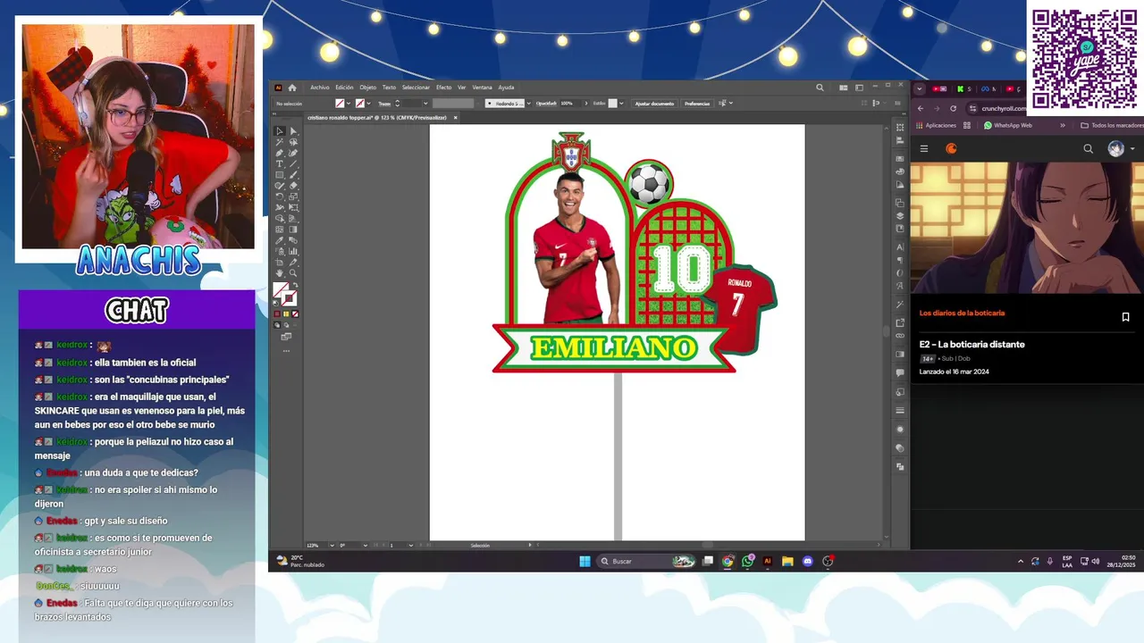Open stroke weight dropdown
Viewport: 1144px width, 643px height.
(x=427, y=104)
